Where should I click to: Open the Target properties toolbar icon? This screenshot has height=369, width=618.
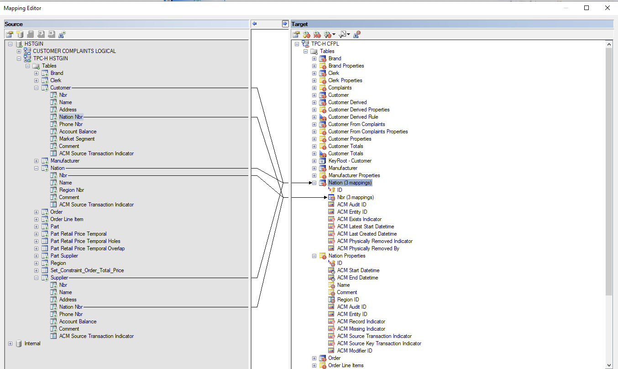[296, 34]
